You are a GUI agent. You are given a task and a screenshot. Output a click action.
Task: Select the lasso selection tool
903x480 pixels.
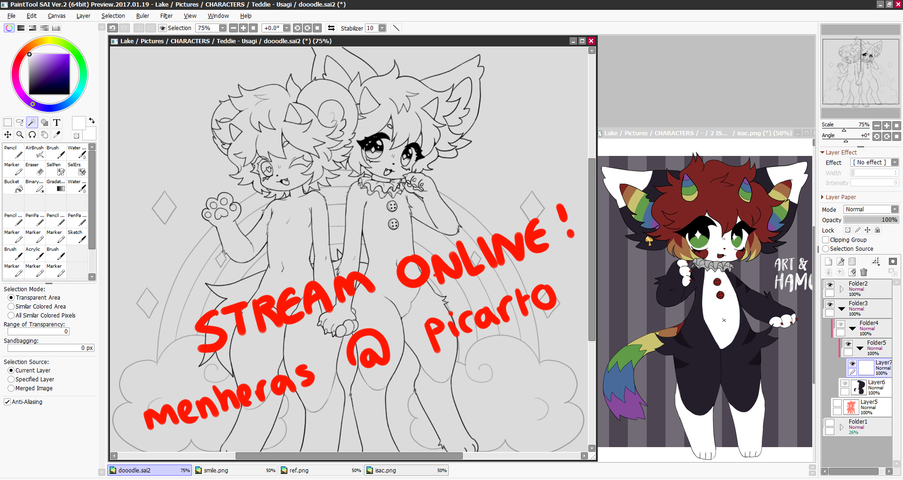point(20,123)
